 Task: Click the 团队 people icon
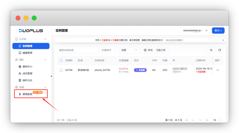click(16, 60)
